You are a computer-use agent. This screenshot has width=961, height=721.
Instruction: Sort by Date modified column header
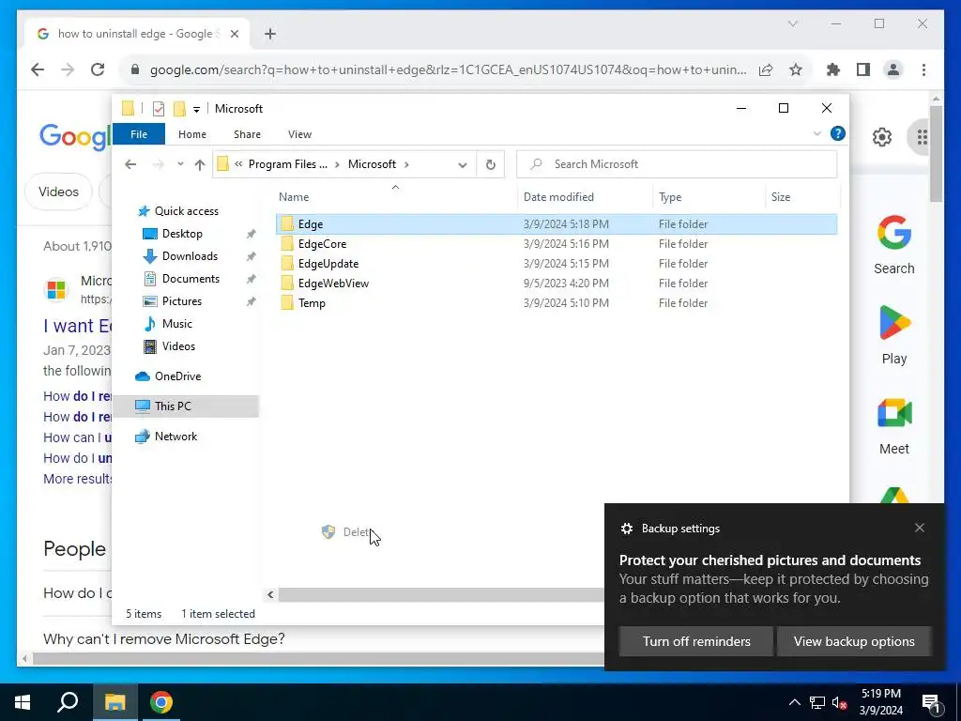[x=558, y=197]
